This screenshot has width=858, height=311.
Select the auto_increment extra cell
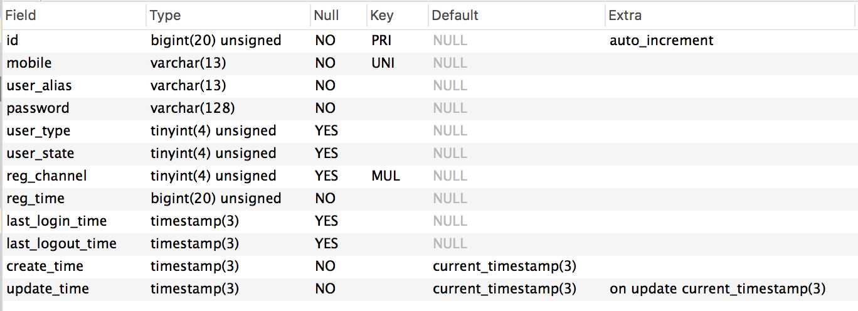(731, 40)
